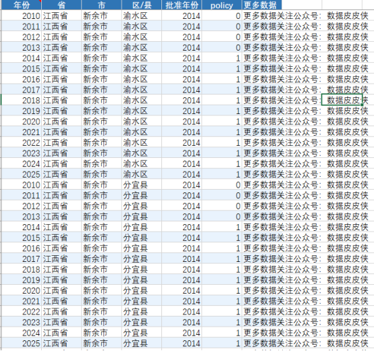Select 新余市 cell in 2018 分宜县 row
The width and height of the screenshot is (374, 351).
[x=102, y=269]
